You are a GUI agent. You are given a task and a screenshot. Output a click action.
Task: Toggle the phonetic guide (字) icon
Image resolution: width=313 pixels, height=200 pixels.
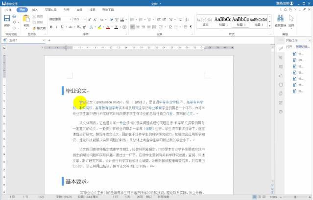117,20
